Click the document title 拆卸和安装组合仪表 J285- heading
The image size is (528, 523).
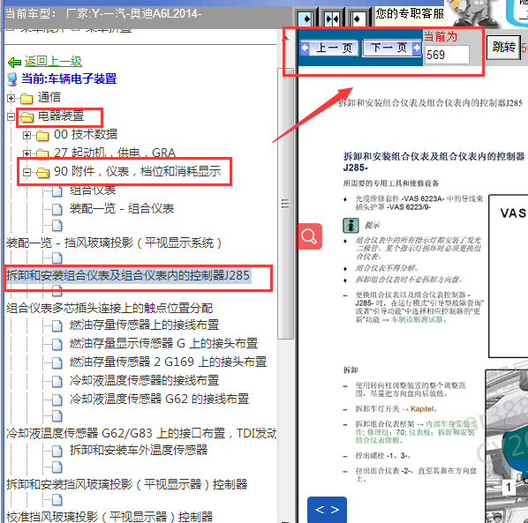pos(434,161)
